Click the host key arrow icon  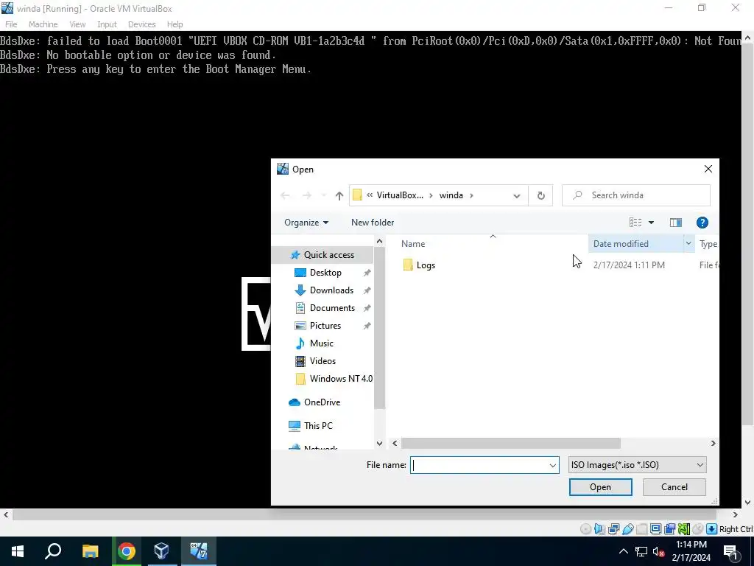[712, 529]
